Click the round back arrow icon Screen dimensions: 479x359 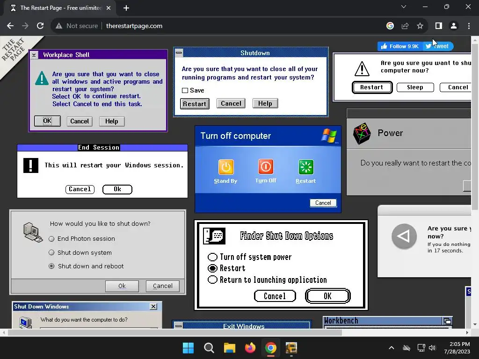point(404,236)
